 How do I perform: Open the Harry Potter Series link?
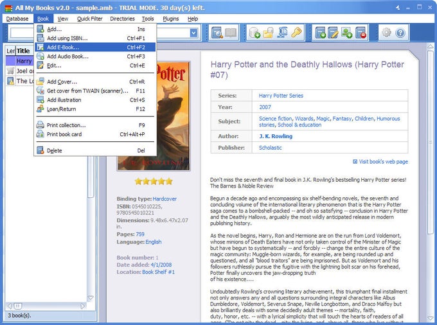click(281, 96)
